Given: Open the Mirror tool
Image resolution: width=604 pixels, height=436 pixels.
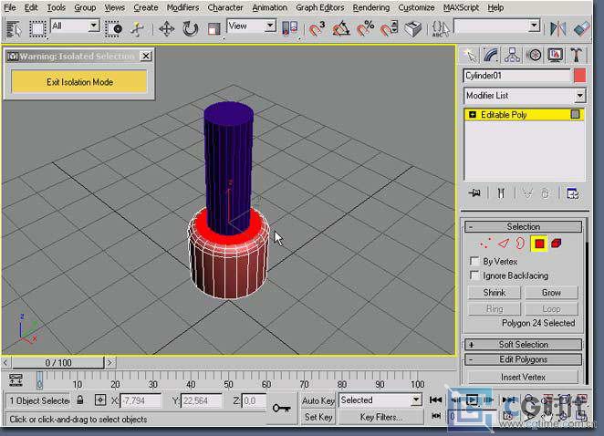Looking at the screenshot, I should [557, 28].
